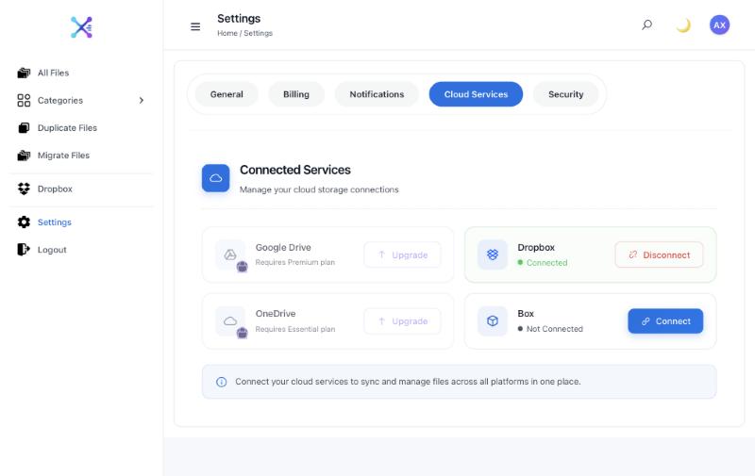Connect the Box service

point(665,321)
